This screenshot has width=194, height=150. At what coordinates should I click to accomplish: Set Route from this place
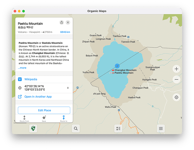coord(25,118)
